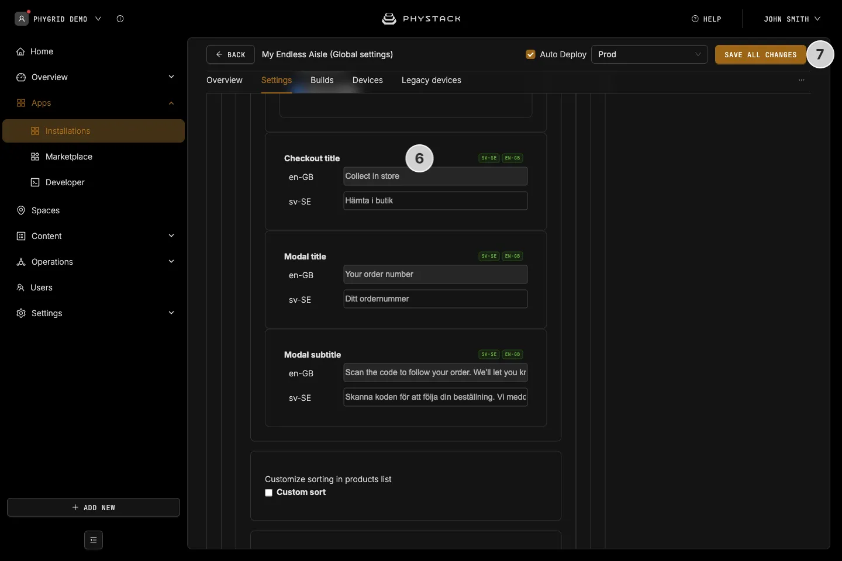Click the Phygrid Demo account avatar
The width and height of the screenshot is (842, 561).
22,19
